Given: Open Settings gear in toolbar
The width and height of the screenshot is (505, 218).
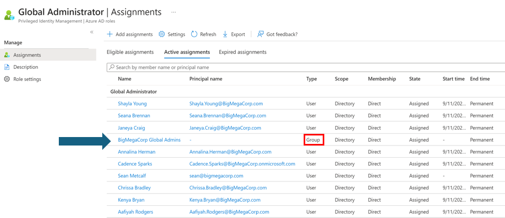Looking at the screenshot, I should 162,34.
